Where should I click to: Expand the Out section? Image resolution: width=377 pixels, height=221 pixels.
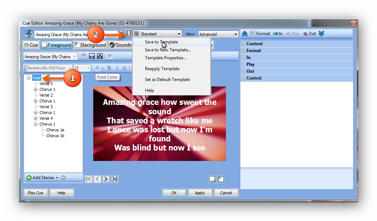tap(243, 71)
